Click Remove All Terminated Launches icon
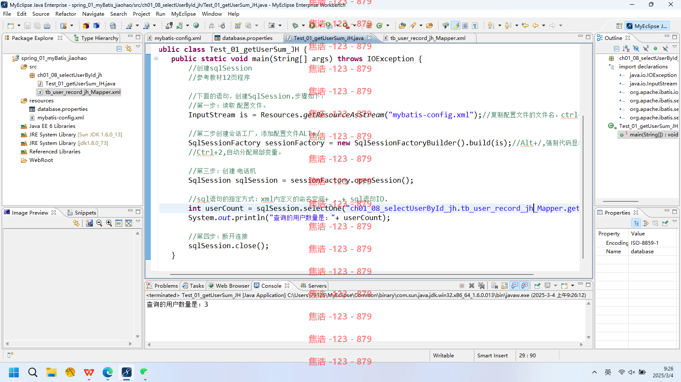 pos(481,286)
